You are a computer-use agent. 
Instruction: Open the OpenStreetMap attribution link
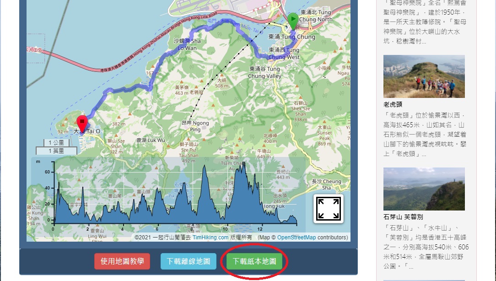click(297, 238)
